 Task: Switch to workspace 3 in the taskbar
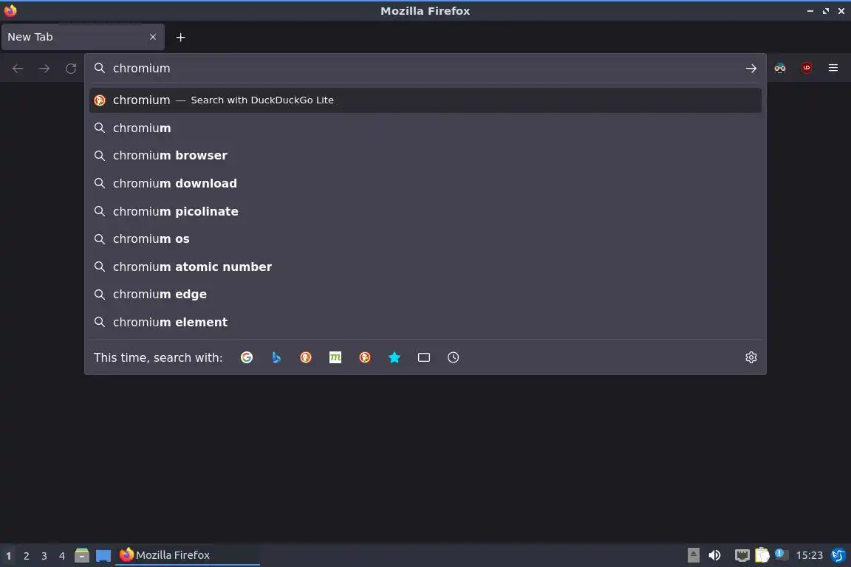click(x=44, y=556)
